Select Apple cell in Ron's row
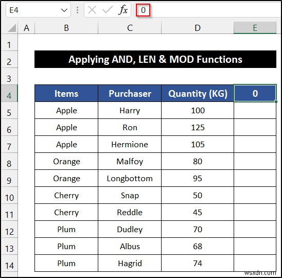Image resolution: width=282 pixels, height=278 pixels. coord(66,127)
